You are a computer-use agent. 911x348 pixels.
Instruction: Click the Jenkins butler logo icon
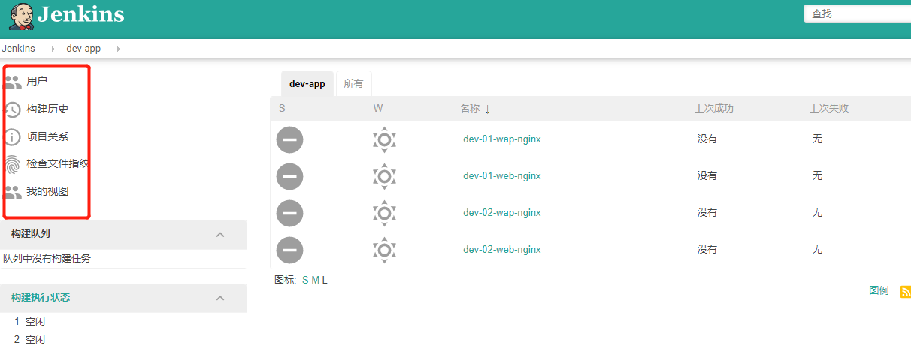point(22,16)
